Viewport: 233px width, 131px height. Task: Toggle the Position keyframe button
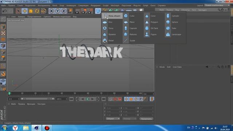[x=126, y=99]
